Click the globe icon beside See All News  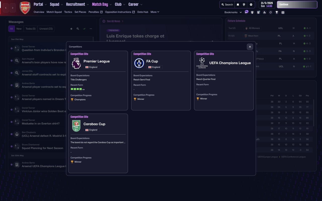(104, 21)
